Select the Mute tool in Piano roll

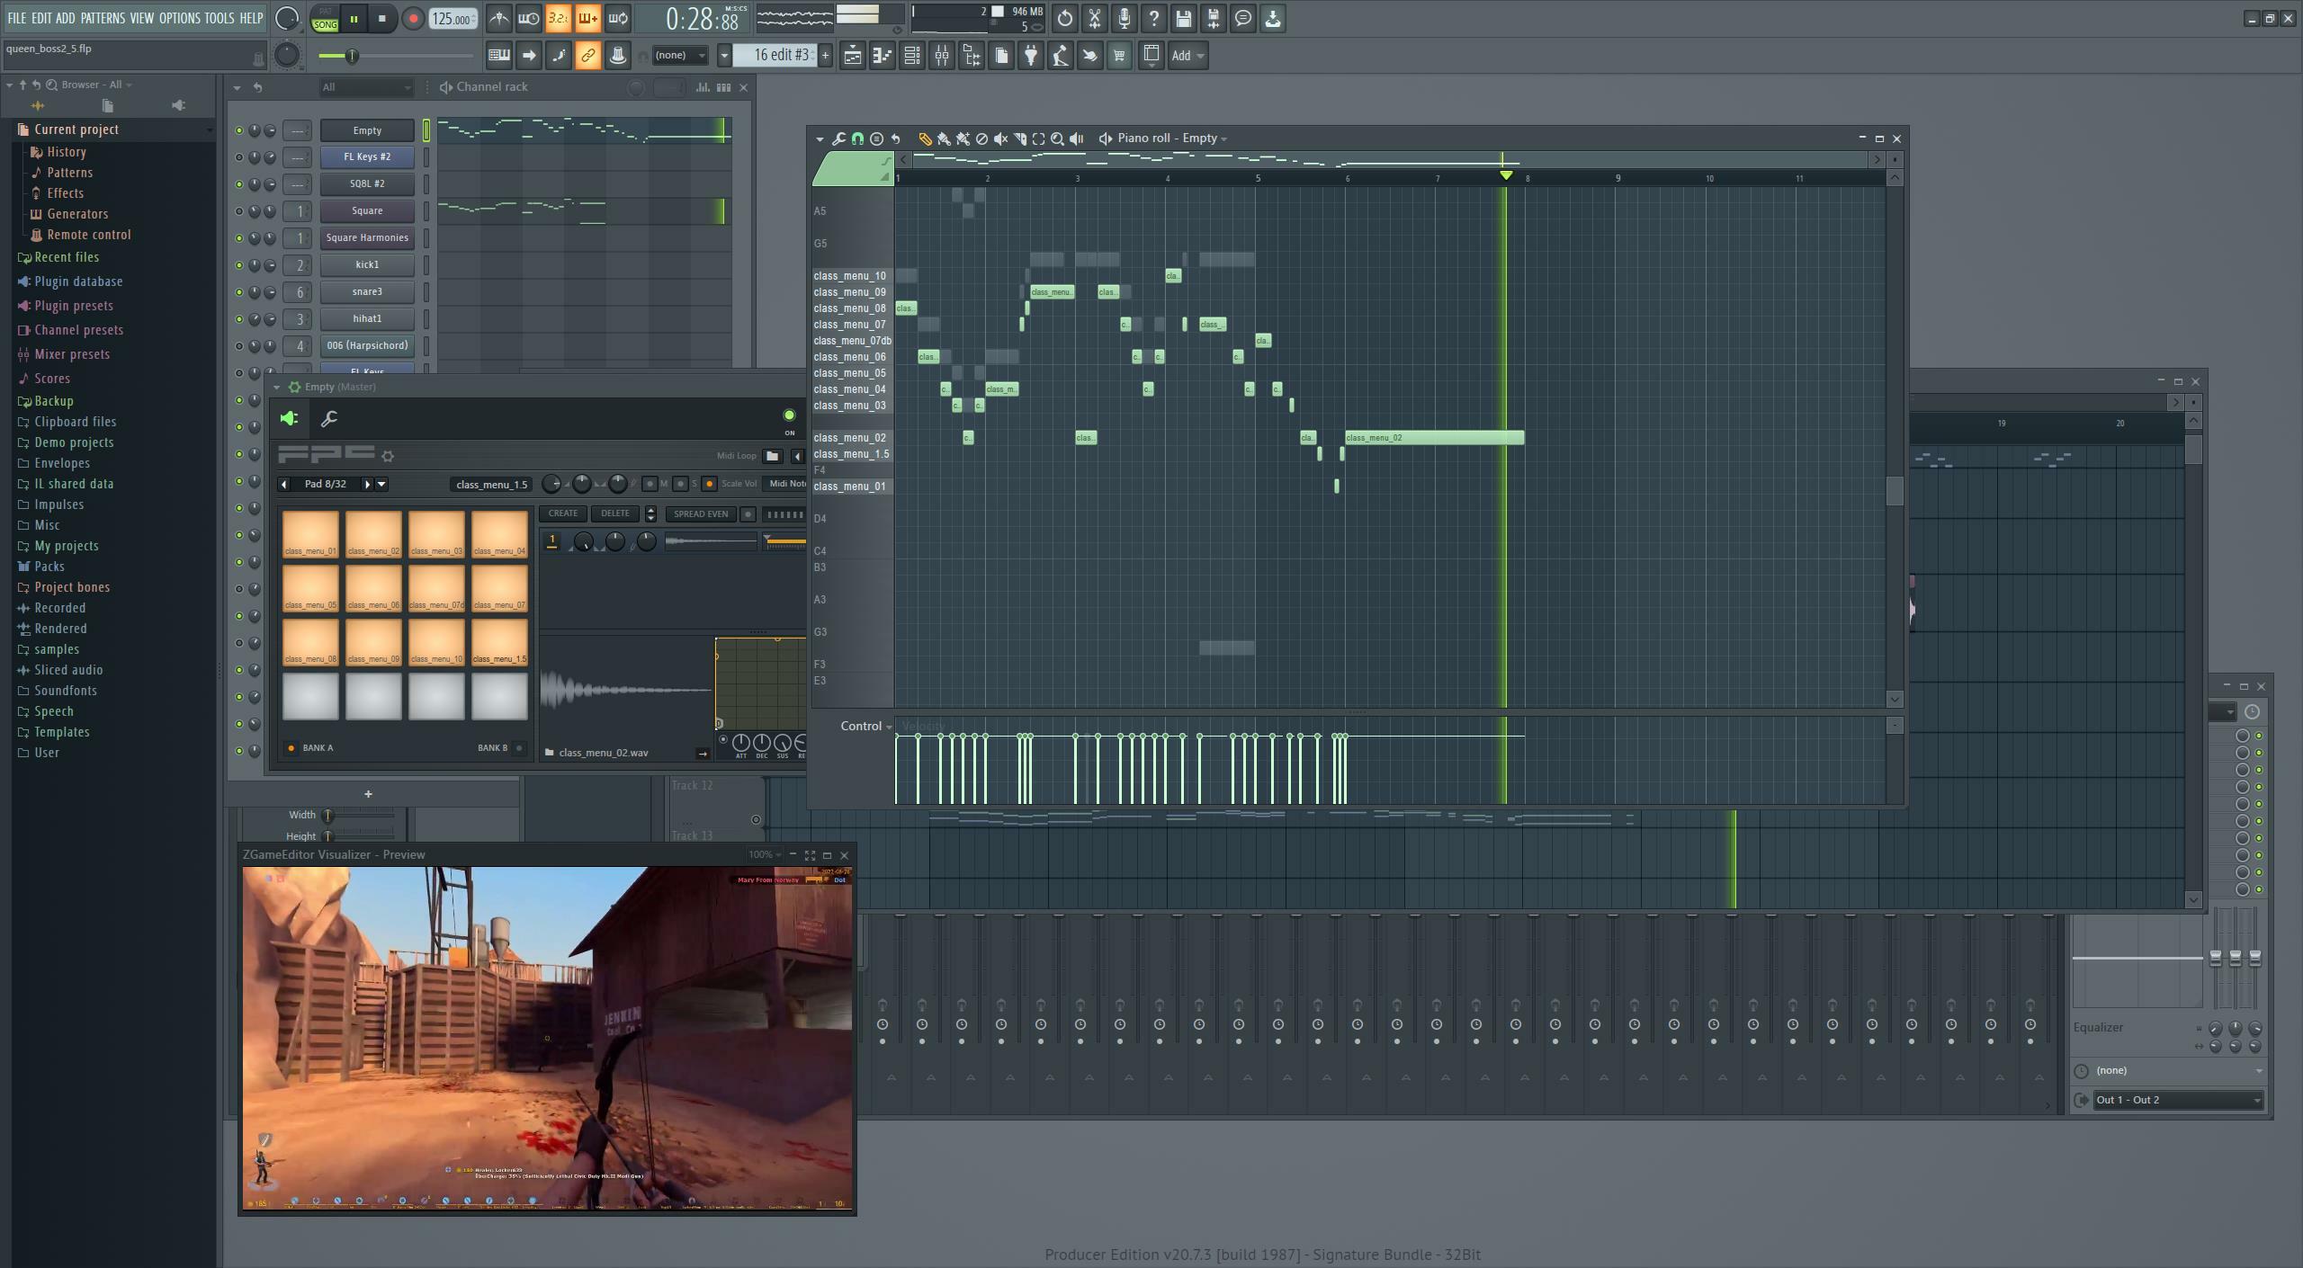[x=1000, y=138]
